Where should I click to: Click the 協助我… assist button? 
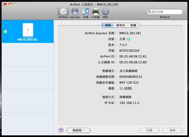coord(79,130)
